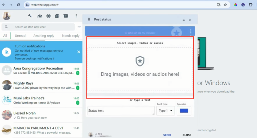257x138 pixels.
Task: Expand the Font type dropdown
Action: point(165,111)
